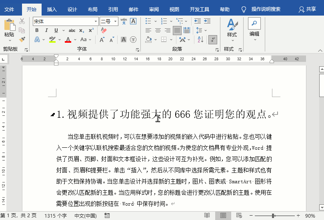This screenshot has width=324, height=220.
Task: Open the underline style dropdown arrow
Action: click(x=64, y=30)
